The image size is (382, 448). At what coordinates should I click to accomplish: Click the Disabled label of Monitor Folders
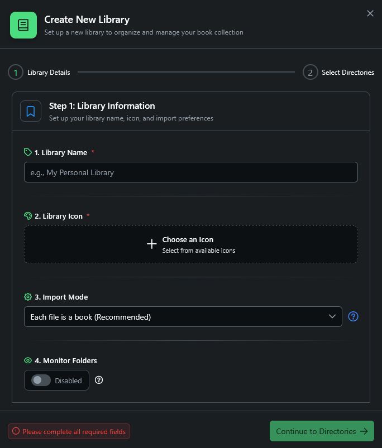[x=68, y=380]
